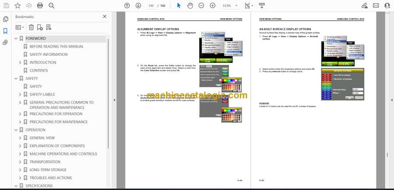Expand the INTRODUCTION bookmark
The height and width of the screenshot is (190, 394).
[20, 62]
